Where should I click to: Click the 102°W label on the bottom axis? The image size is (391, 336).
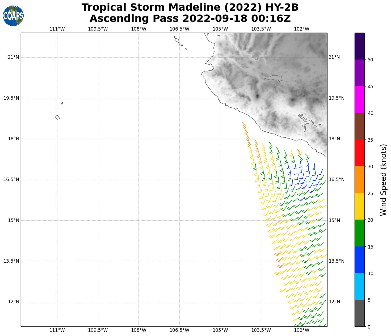click(x=301, y=330)
